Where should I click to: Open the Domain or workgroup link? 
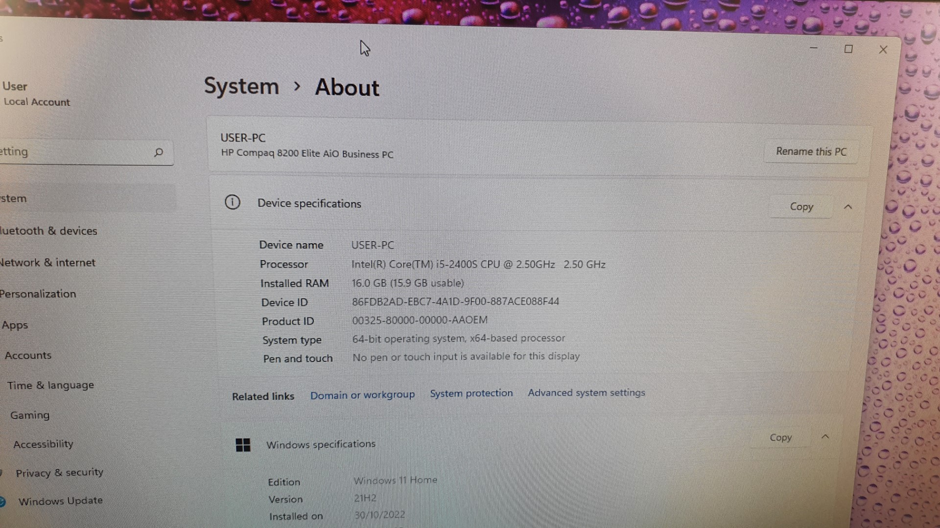[x=362, y=395]
